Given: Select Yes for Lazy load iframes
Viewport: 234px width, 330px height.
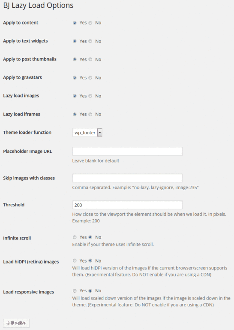Looking at the screenshot, I should click(75, 114).
